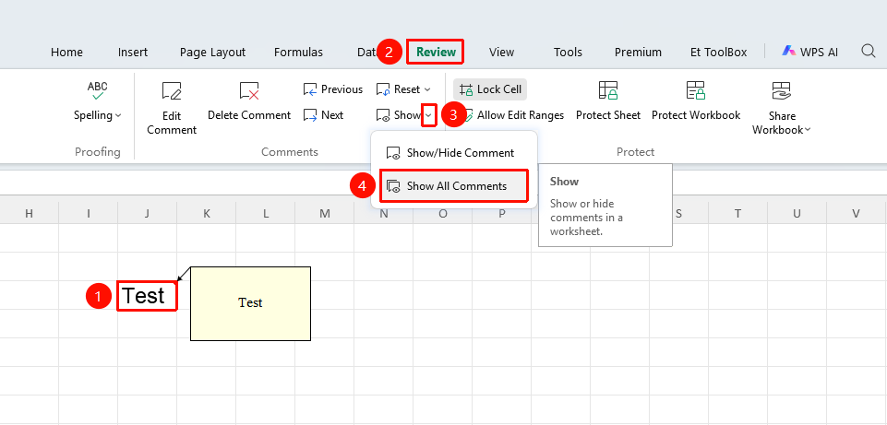Expand the Share Workbook dropdown arrow
Viewport: 887px width, 425px height.
pos(808,130)
